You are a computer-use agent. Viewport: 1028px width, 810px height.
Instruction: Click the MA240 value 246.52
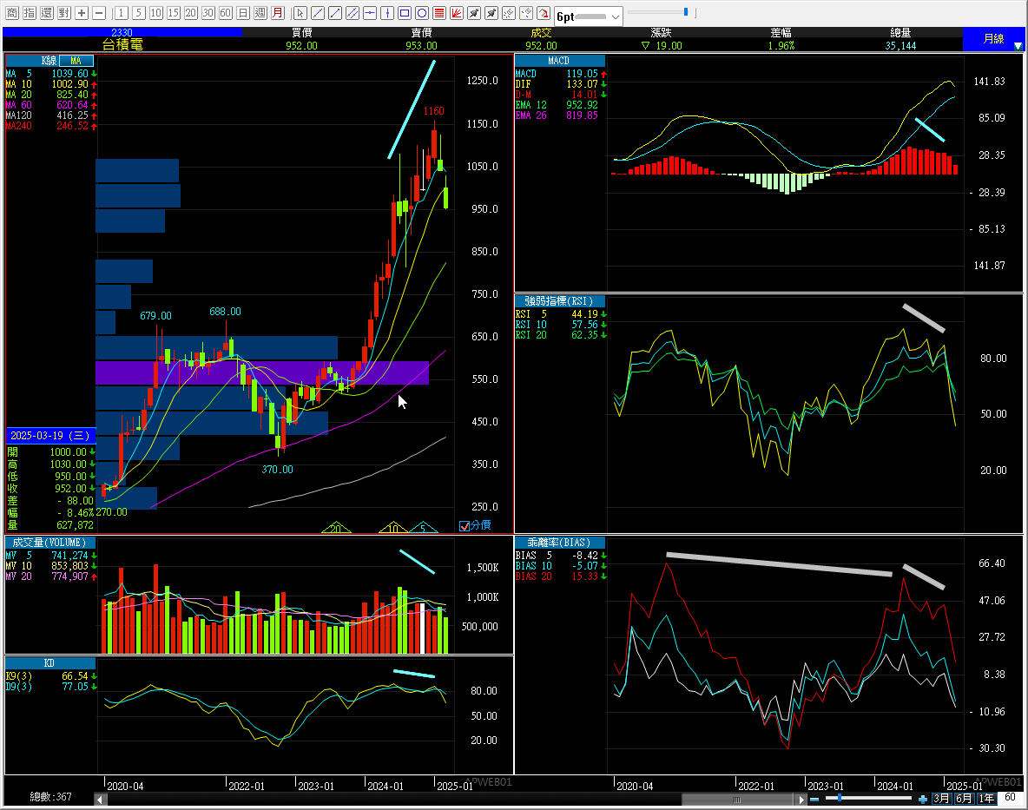[x=72, y=126]
